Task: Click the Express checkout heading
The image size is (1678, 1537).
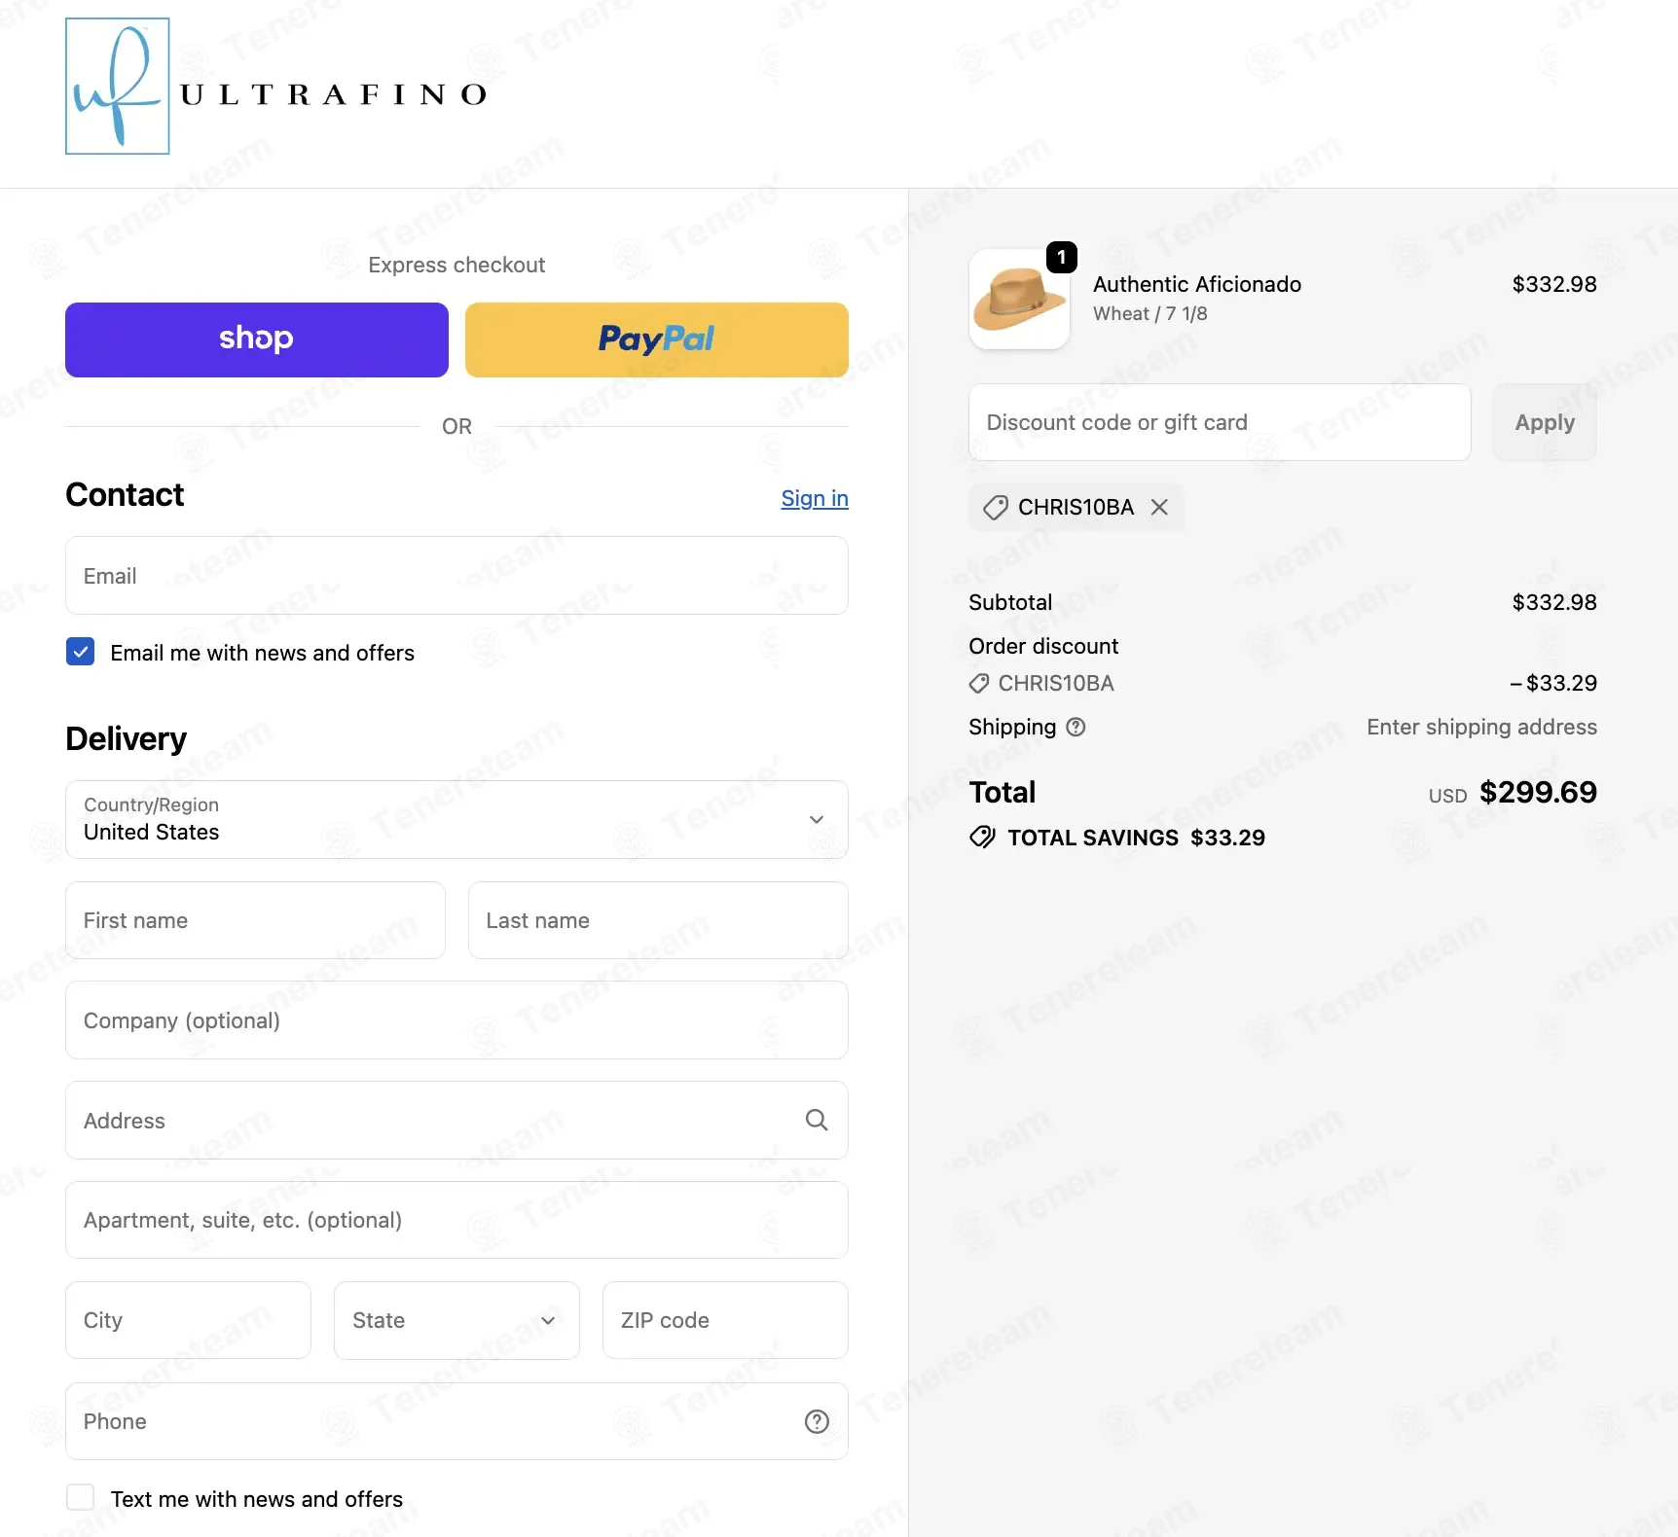Action: [x=456, y=265]
